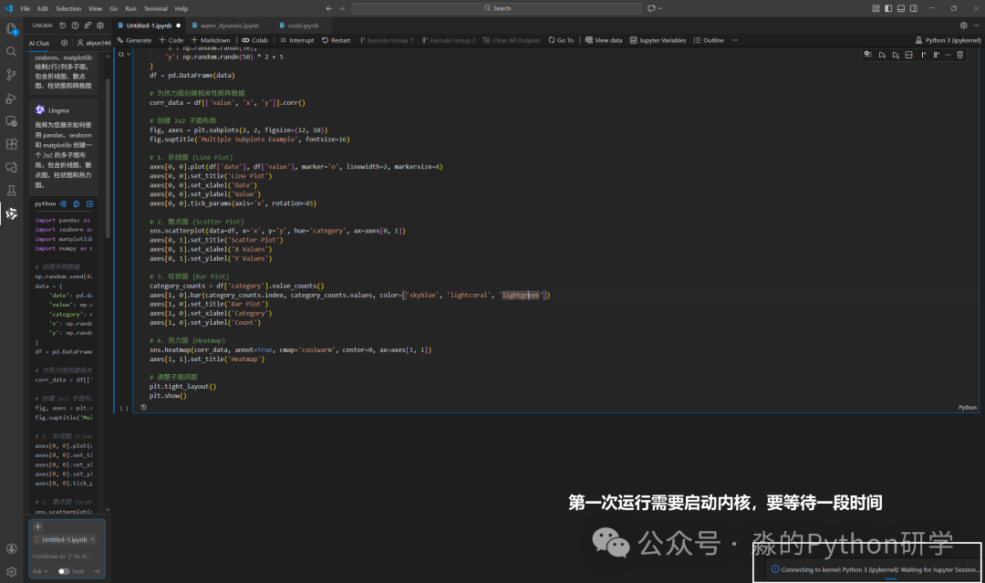Copy the Lingma python code block
Viewport: 985px width, 583px height.
pyautogui.click(x=77, y=203)
